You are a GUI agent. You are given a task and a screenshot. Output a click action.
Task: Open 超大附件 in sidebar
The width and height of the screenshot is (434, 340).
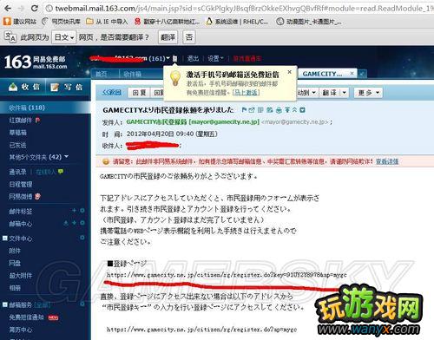pos(21,275)
